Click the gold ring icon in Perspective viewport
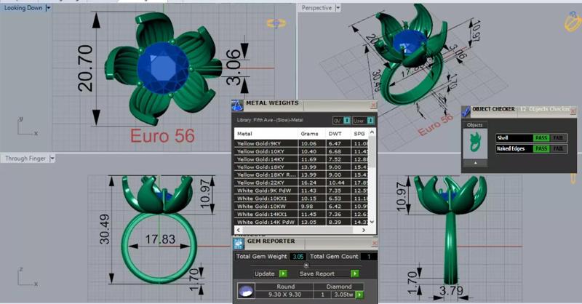This screenshot has width=582, height=304. click(x=573, y=21)
